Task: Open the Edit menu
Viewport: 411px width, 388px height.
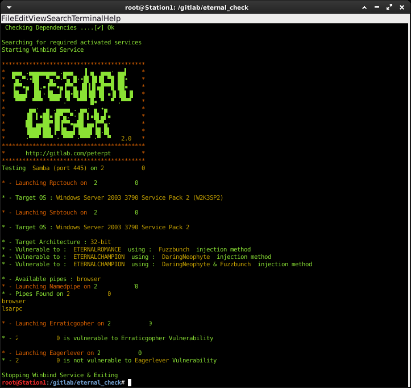Action: [20, 18]
